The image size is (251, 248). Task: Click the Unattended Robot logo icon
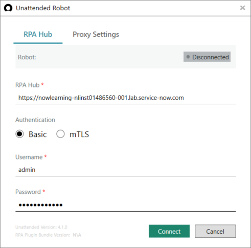(x=8, y=8)
